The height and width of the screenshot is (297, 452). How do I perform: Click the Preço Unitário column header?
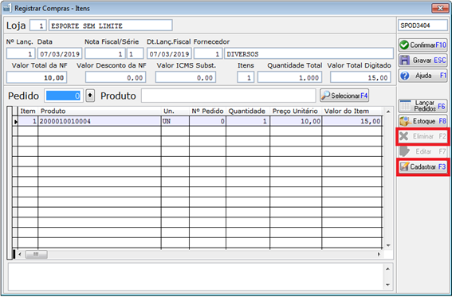coord(296,111)
